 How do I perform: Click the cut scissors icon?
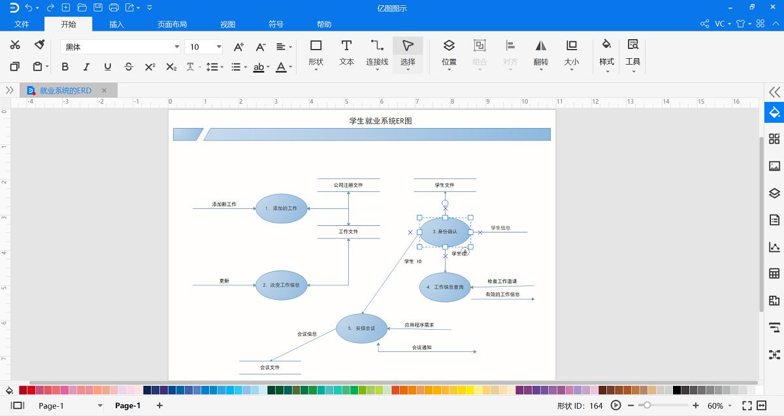pyautogui.click(x=15, y=45)
